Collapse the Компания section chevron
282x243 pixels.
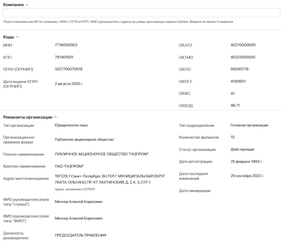[27, 5]
